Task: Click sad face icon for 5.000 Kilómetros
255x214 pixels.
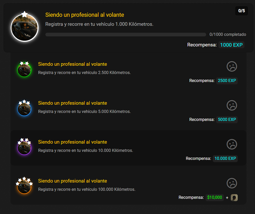Action: [x=232, y=105]
